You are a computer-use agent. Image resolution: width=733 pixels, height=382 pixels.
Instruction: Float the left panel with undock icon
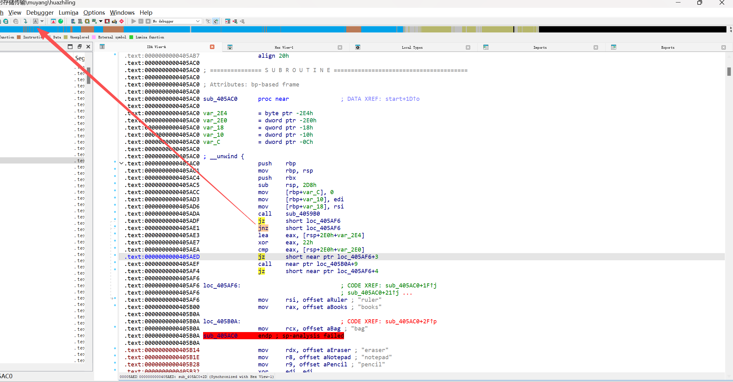point(79,47)
